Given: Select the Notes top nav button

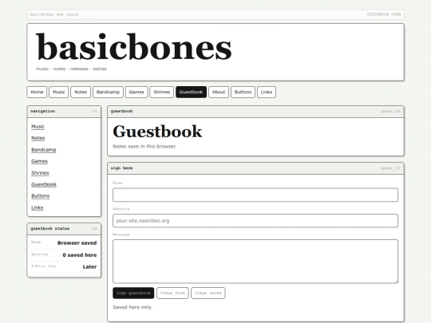Looking at the screenshot, I should 81,92.
